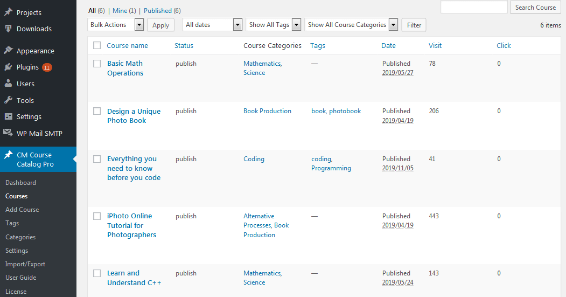Click the Appearance paintbrush icon

[x=8, y=51]
